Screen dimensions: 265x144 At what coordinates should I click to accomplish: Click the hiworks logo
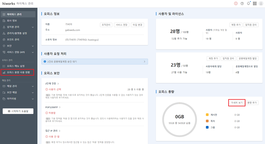tap(9, 4)
